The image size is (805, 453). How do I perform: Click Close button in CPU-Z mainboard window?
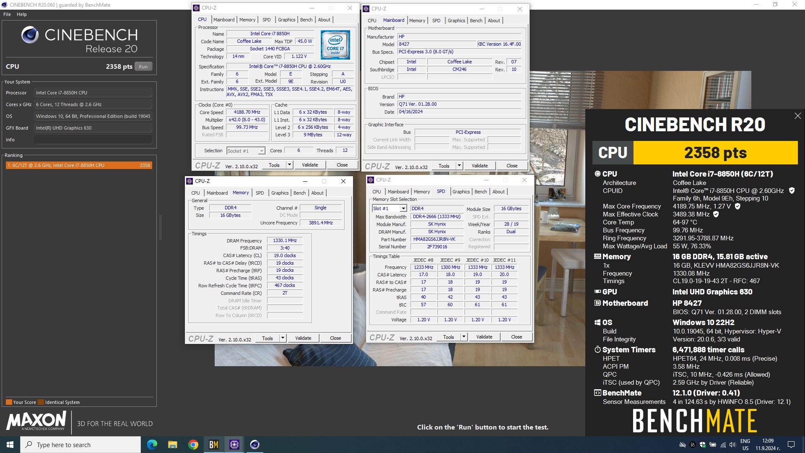pyautogui.click(x=512, y=166)
